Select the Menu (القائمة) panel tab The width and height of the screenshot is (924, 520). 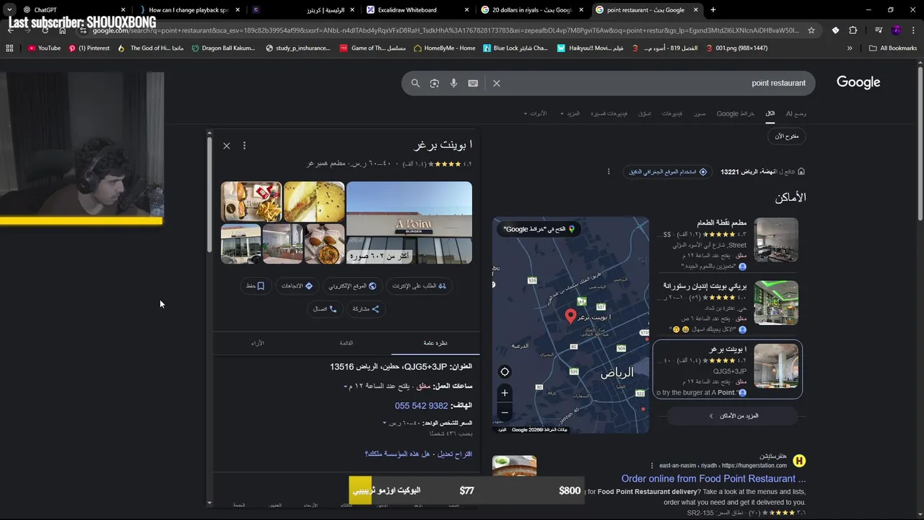[346, 343]
